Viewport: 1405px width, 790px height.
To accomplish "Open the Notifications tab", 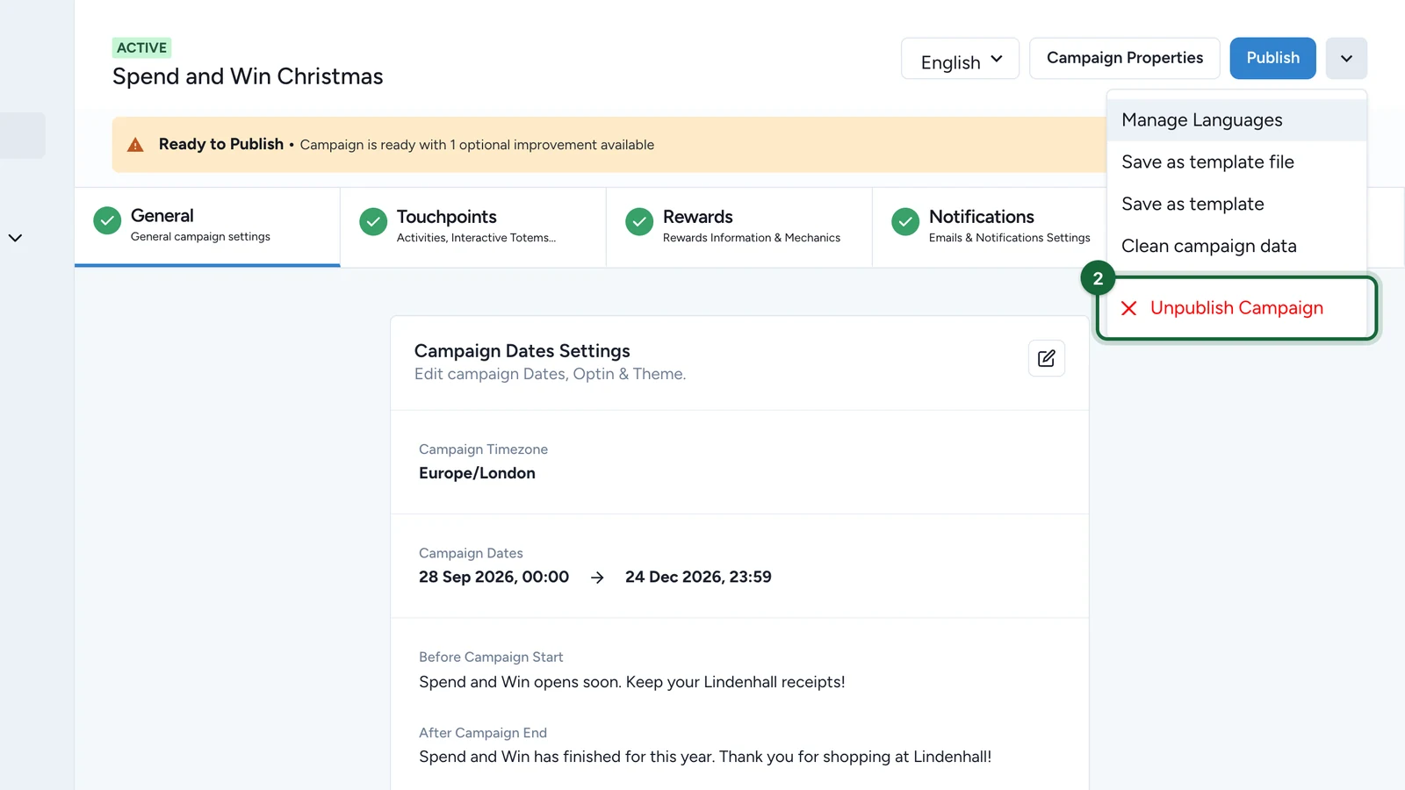I will click(x=990, y=226).
